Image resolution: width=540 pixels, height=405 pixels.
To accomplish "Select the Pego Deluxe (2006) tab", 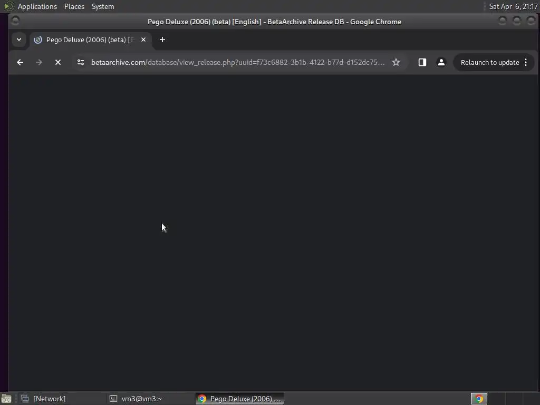I will point(90,40).
